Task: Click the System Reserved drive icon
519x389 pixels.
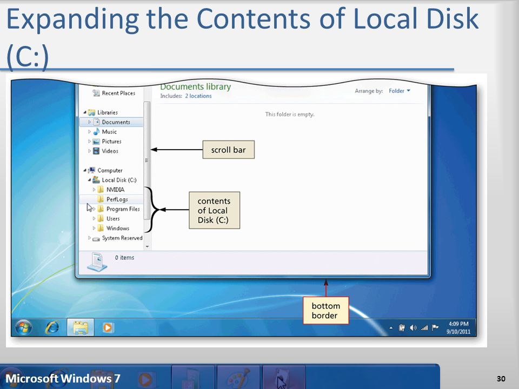Action: pos(96,238)
